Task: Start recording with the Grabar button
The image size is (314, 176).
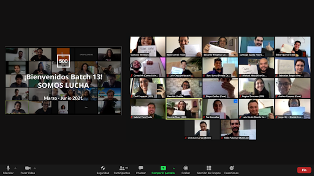Action: point(186,168)
